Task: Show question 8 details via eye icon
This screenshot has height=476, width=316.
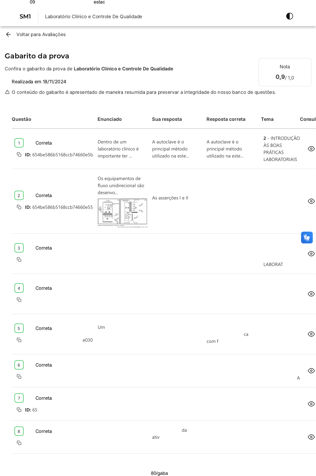Action: click(x=311, y=437)
